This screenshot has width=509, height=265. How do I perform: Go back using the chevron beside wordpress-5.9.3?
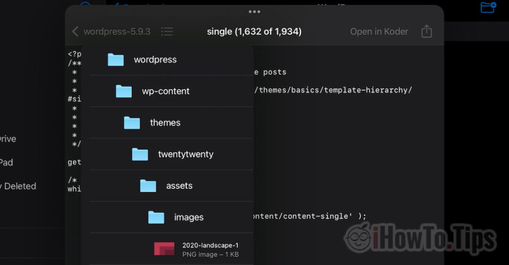click(x=75, y=31)
